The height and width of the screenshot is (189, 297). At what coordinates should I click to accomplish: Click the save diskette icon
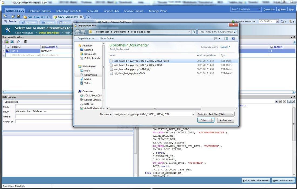tap(19, 16)
